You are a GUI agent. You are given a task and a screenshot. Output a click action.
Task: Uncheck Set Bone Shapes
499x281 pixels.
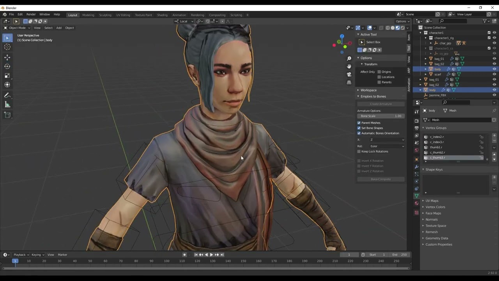[359, 128]
